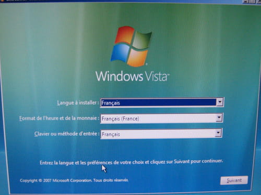Click Suivant to continue setup
Viewport: 261px width, 195px height.
pyautogui.click(x=234, y=180)
